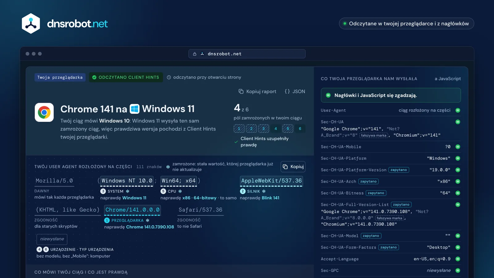Click the Kopiuj button for the user agent

click(293, 167)
